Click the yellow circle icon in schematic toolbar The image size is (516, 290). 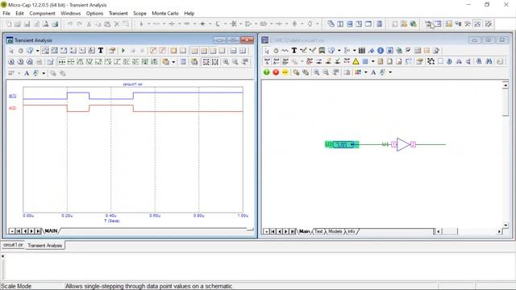click(285, 72)
